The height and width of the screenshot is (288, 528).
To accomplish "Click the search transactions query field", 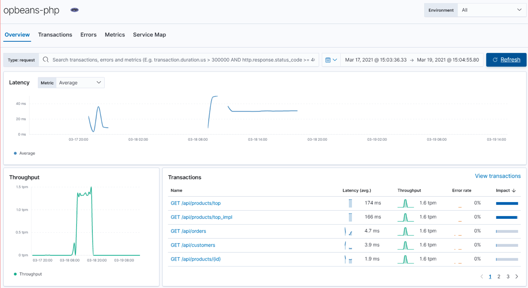I will click(x=183, y=60).
